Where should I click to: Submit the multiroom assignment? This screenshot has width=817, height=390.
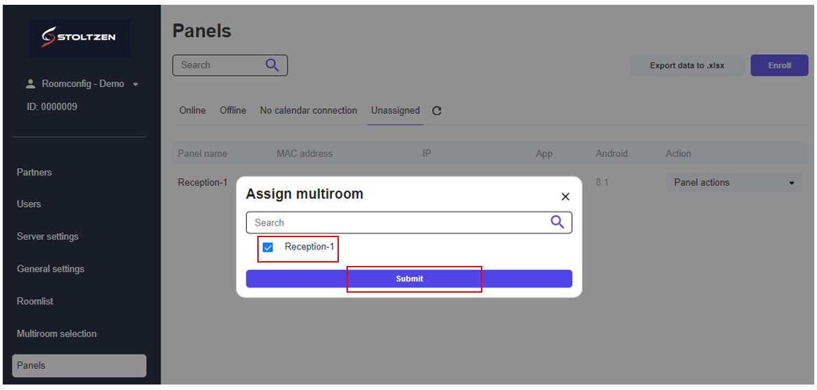409,278
